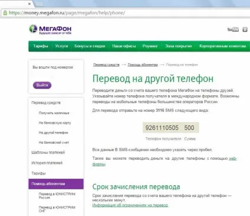The height and width of the screenshot is (216, 250).
Task: Open the sidebar Тарифы item
Action: tap(38, 173)
